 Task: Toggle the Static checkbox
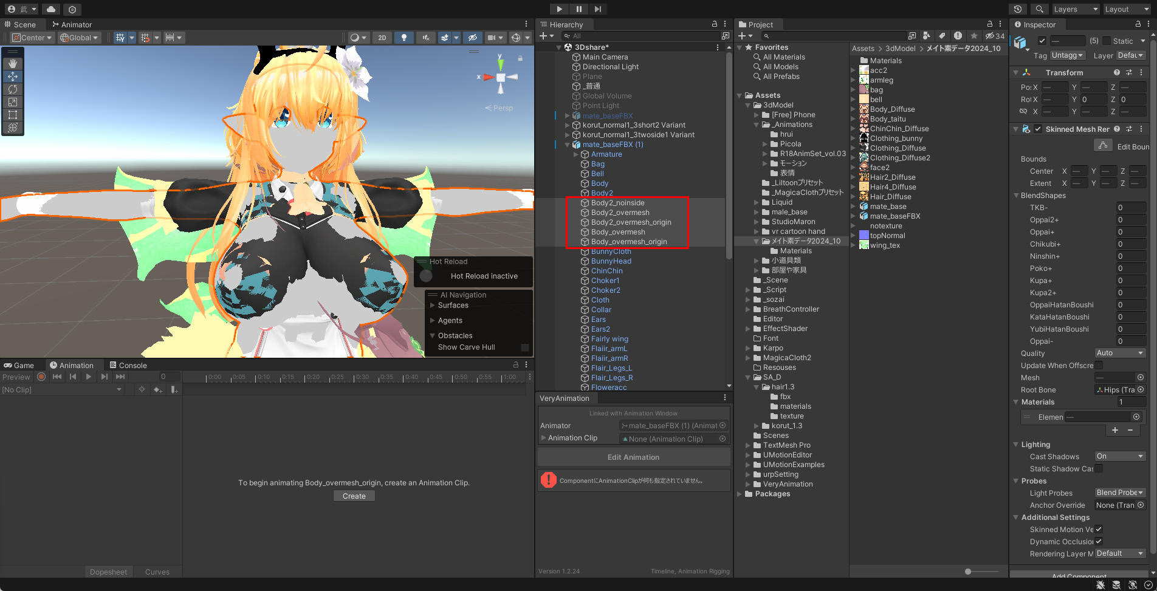1107,41
